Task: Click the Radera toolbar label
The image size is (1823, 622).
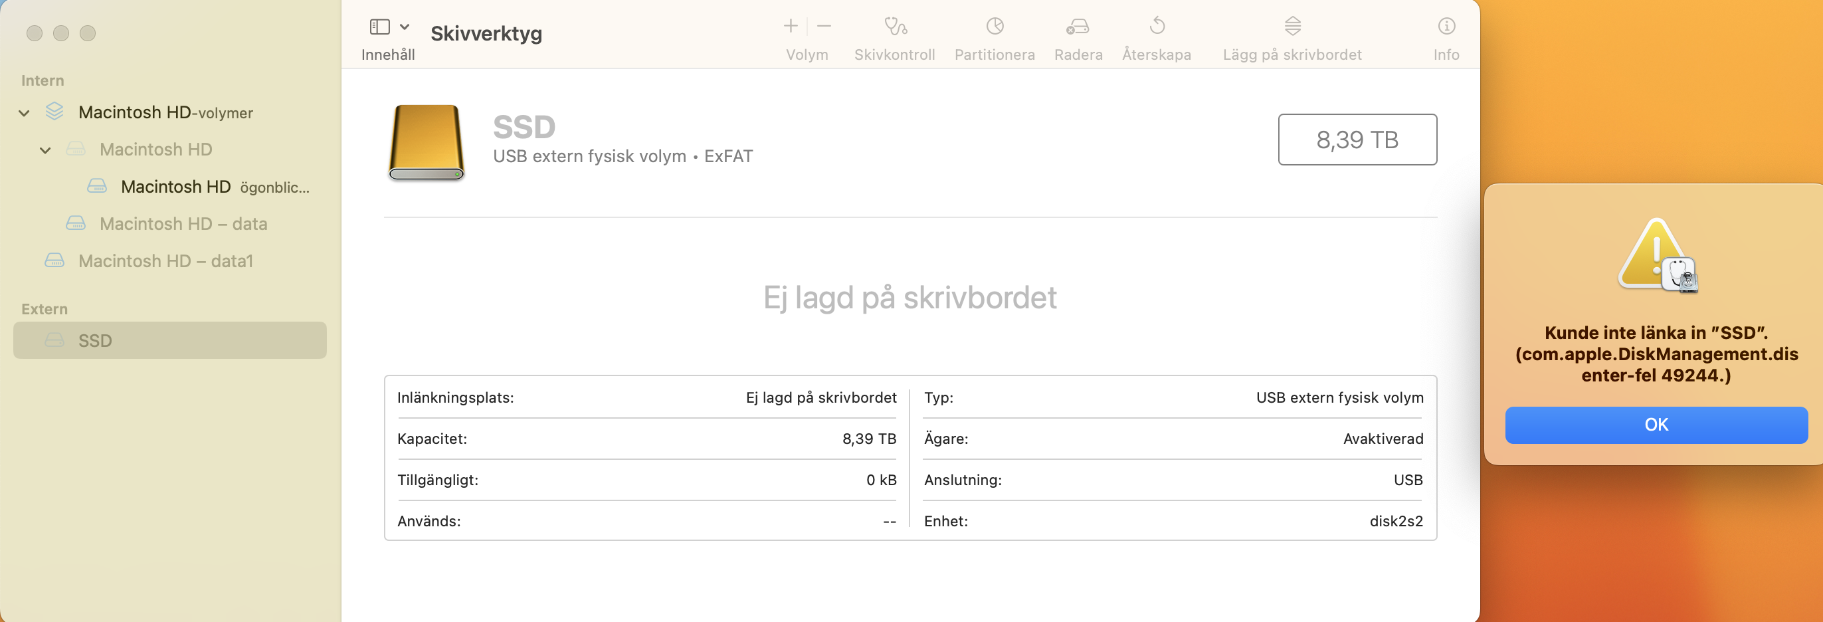Action: pos(1078,54)
